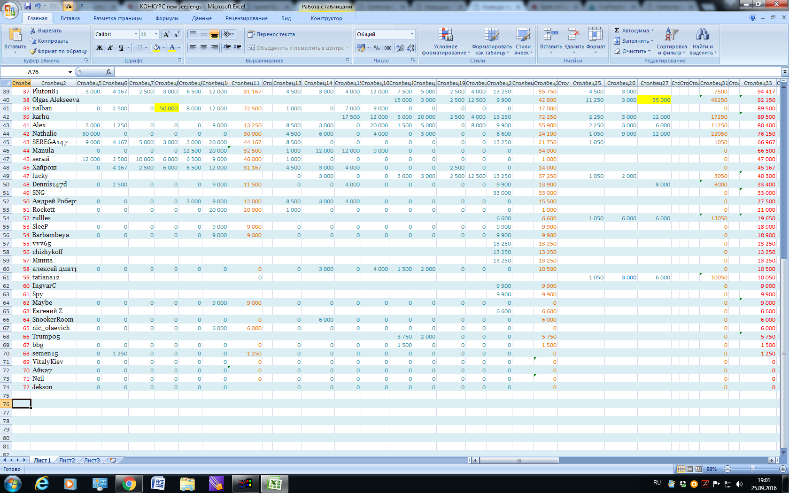The width and height of the screenshot is (789, 493).
Task: Toggle the Wrap Text option
Action: coord(271,34)
